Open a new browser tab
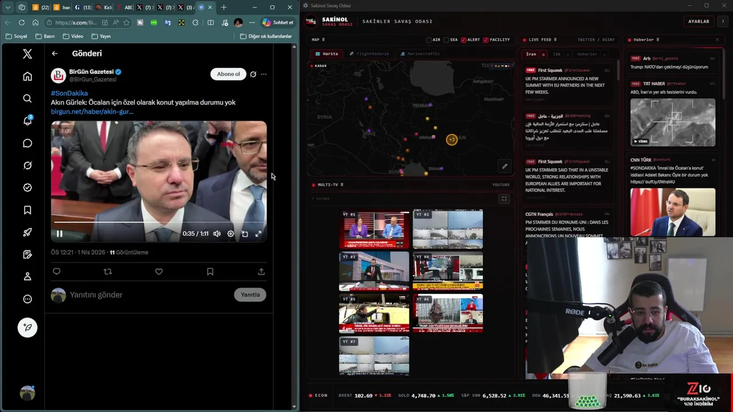The height and width of the screenshot is (412, 733). click(224, 7)
